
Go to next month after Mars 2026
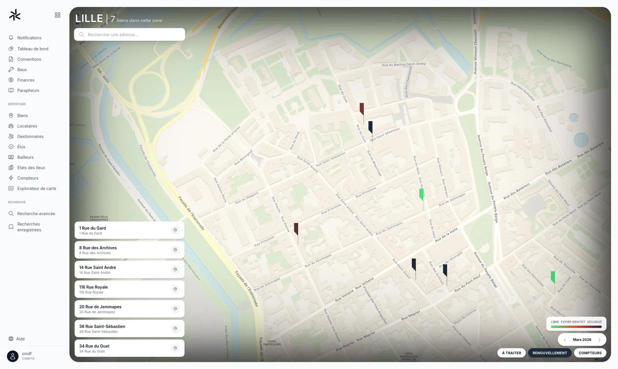coord(599,340)
